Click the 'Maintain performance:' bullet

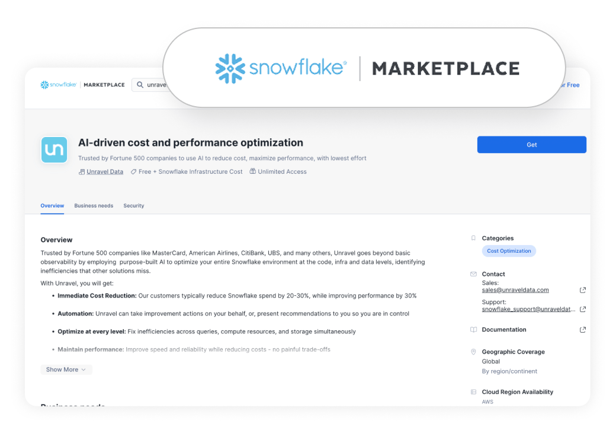point(91,349)
